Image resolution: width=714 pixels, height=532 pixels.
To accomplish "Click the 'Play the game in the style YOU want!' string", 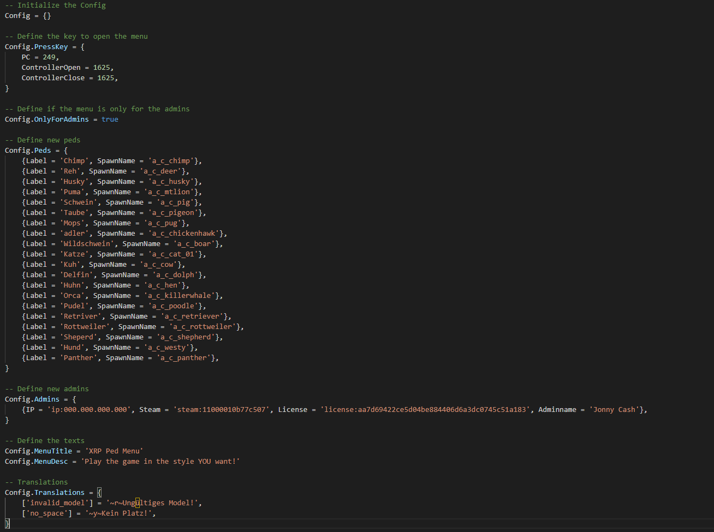I will pyautogui.click(x=160, y=461).
